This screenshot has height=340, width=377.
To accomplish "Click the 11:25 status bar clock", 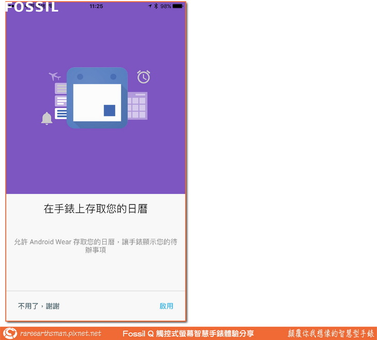I will click(x=96, y=6).
